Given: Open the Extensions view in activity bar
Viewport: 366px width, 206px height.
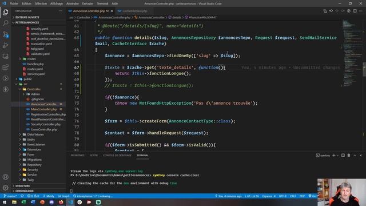Looking at the screenshot, I should tap(5, 68).
